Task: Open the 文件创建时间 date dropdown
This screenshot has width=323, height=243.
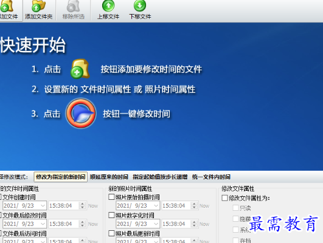Action: (x=43, y=205)
